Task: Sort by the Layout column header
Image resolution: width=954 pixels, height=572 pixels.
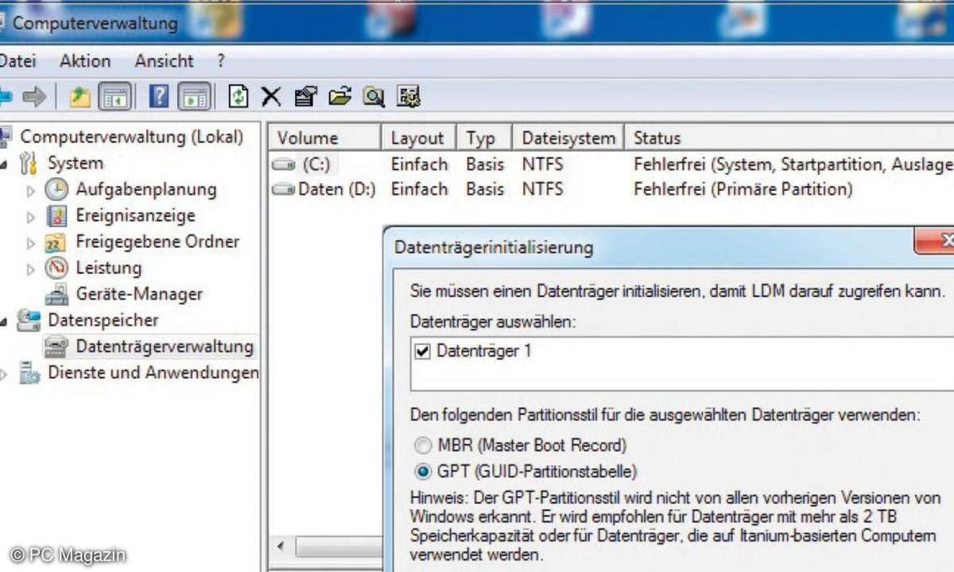Action: pyautogui.click(x=419, y=138)
